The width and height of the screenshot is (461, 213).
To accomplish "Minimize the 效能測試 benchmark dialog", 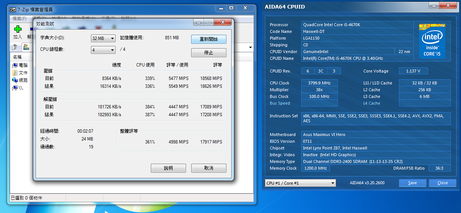I will click(199, 22).
